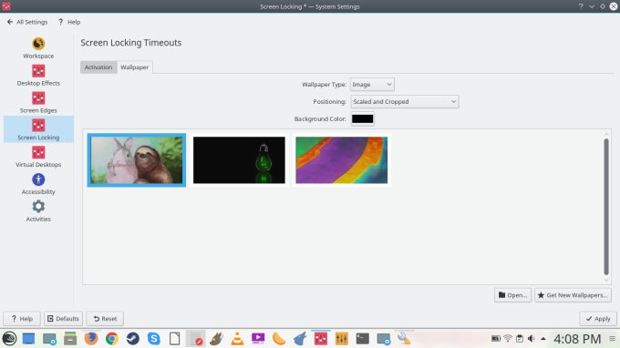Viewport: 620px width, 348px height.
Task: Open the Wi-Fi network tray icon
Action: pos(508,339)
